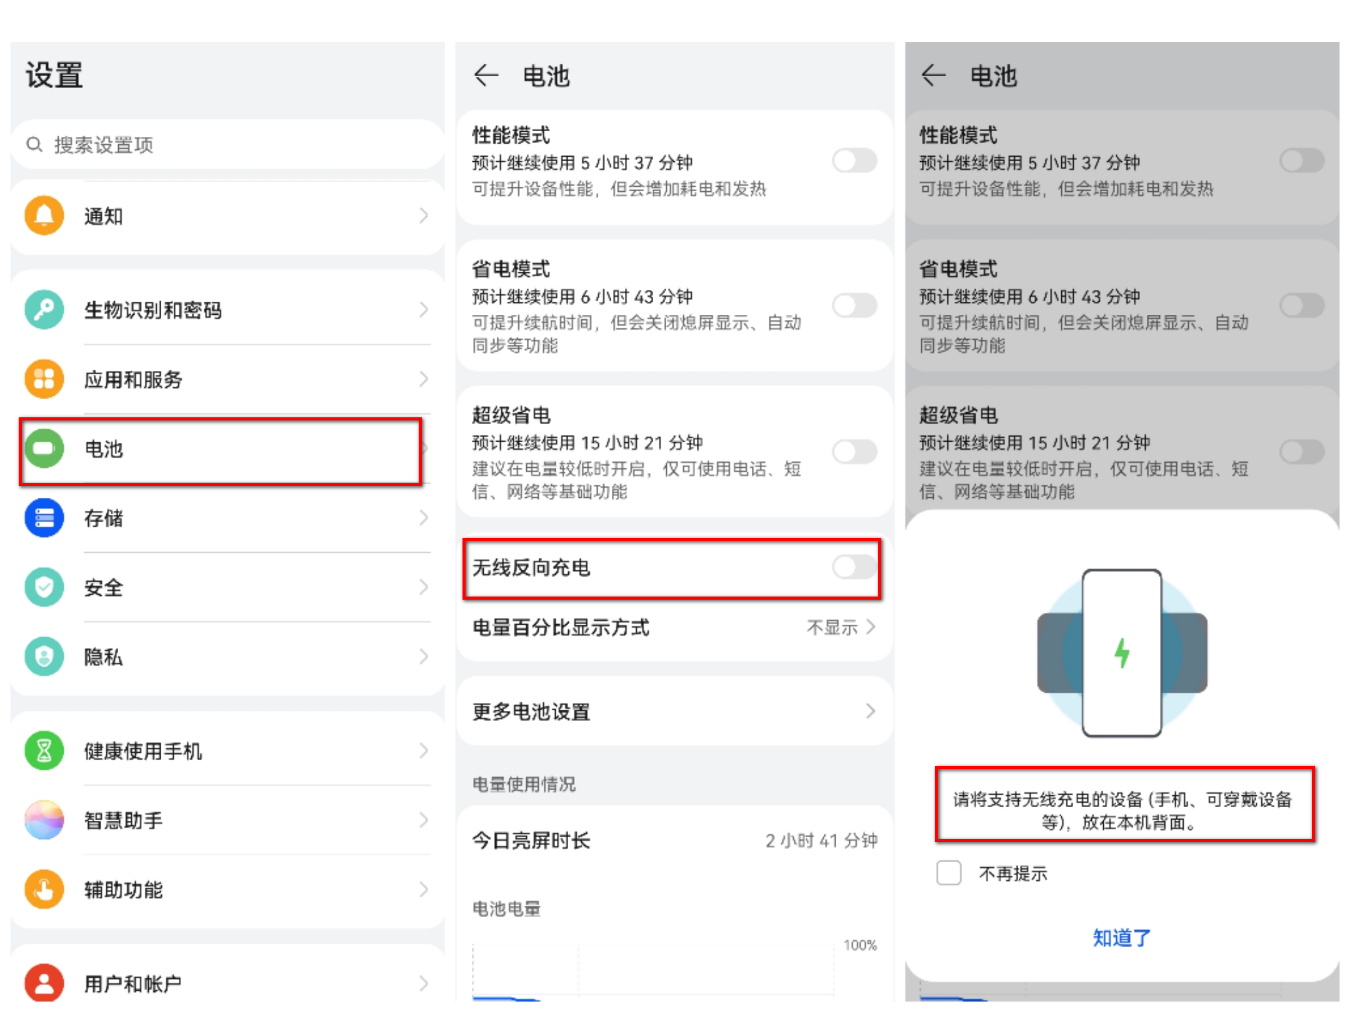Viewport: 1350px width, 1012px height.
Task: Open 应用和服务 via its grid icon
Action: (x=44, y=379)
